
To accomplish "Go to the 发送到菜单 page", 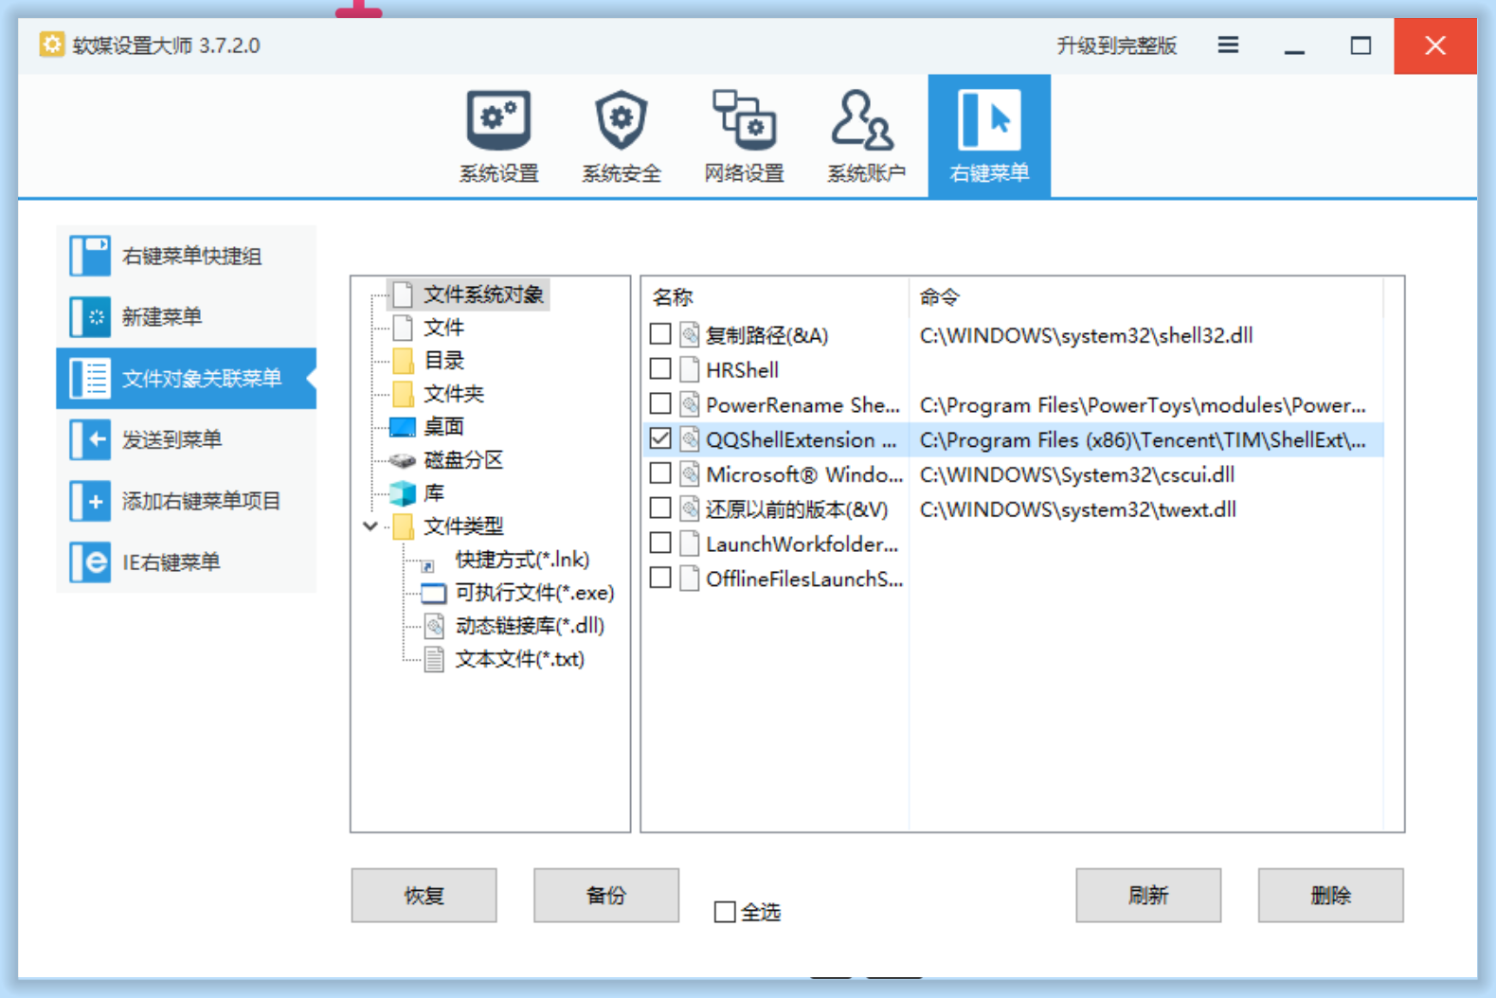I will point(186,439).
